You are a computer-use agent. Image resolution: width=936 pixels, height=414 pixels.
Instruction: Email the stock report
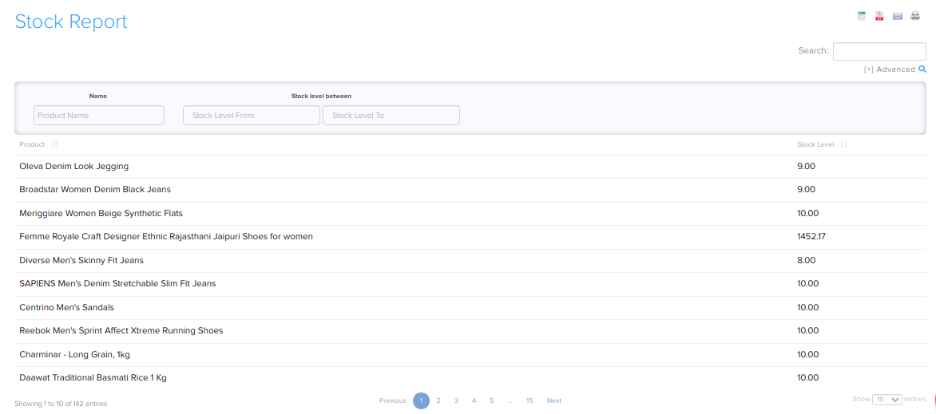coord(897,16)
